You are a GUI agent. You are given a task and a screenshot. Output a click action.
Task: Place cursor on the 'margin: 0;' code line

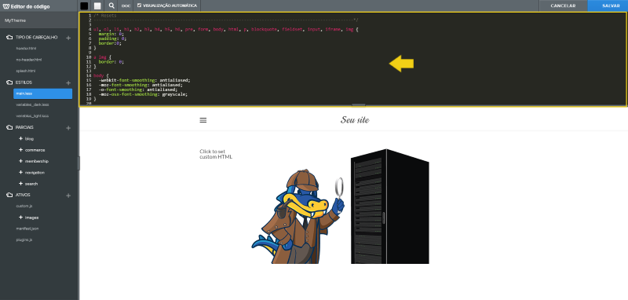111,34
